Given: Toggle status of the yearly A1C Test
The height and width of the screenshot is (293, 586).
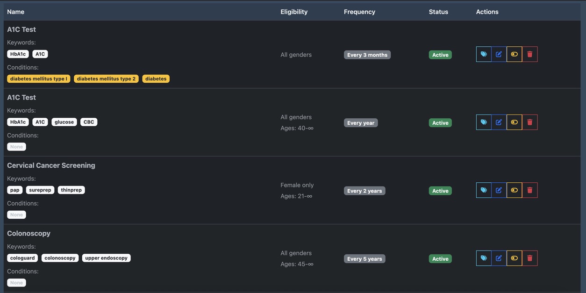Looking at the screenshot, I should pyautogui.click(x=515, y=122).
